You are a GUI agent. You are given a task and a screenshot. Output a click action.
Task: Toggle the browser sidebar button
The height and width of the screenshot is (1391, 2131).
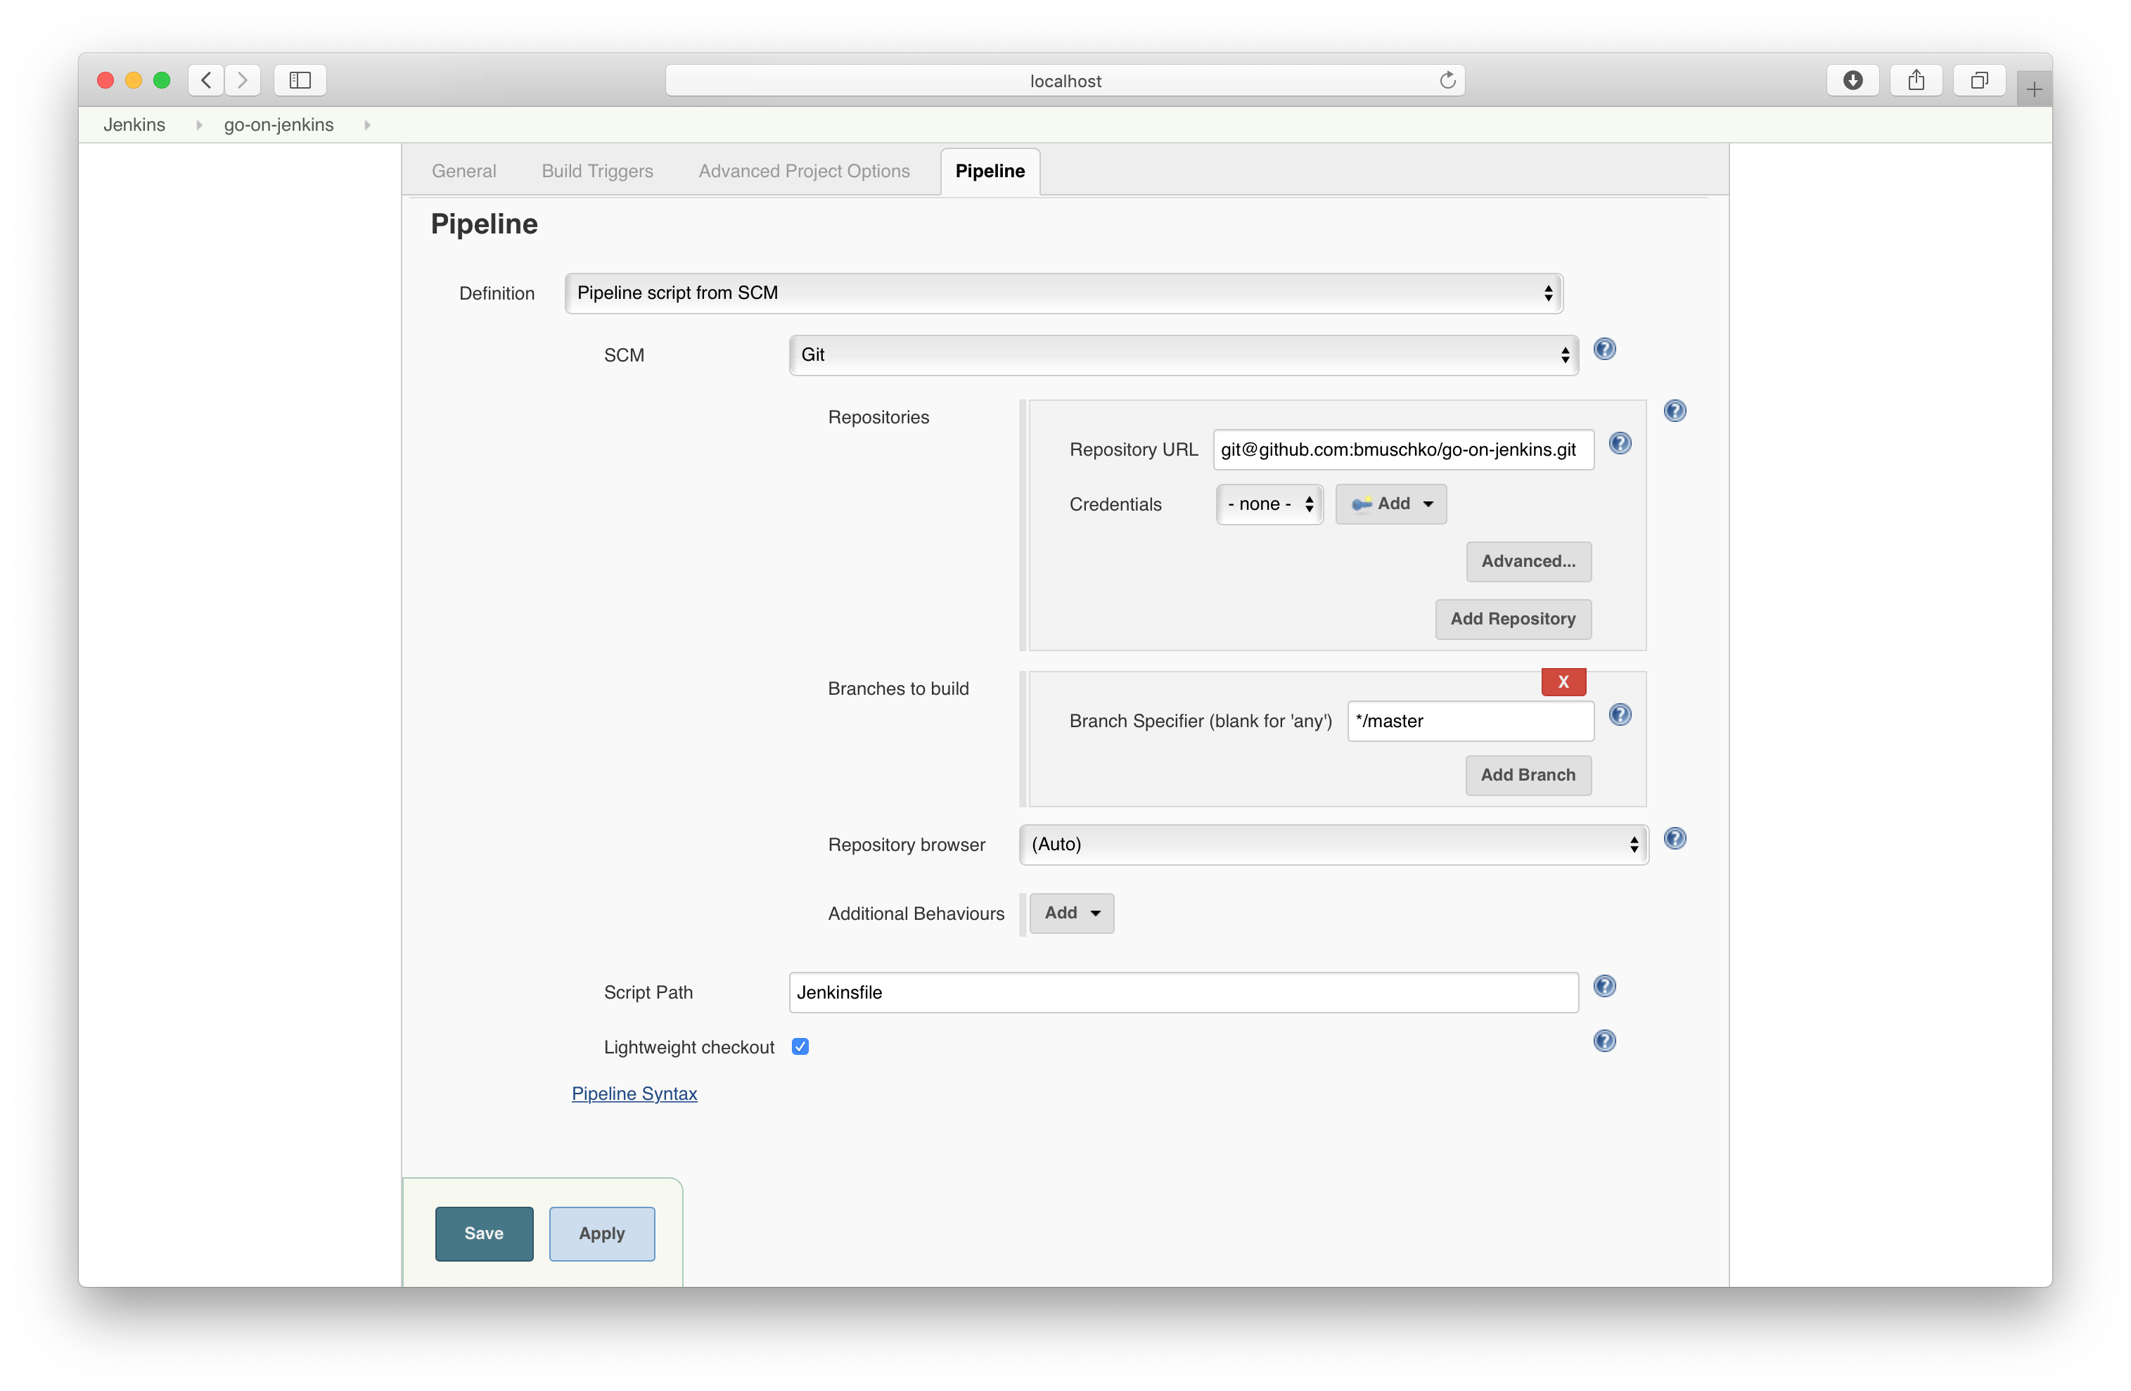(x=300, y=81)
